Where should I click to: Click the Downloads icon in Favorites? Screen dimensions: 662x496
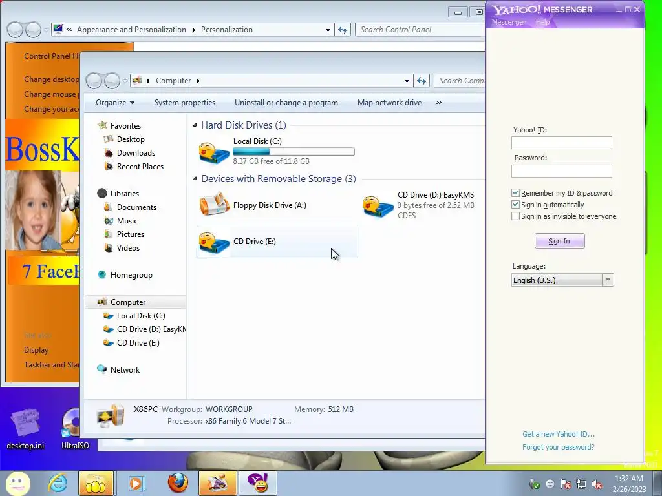[109, 152]
